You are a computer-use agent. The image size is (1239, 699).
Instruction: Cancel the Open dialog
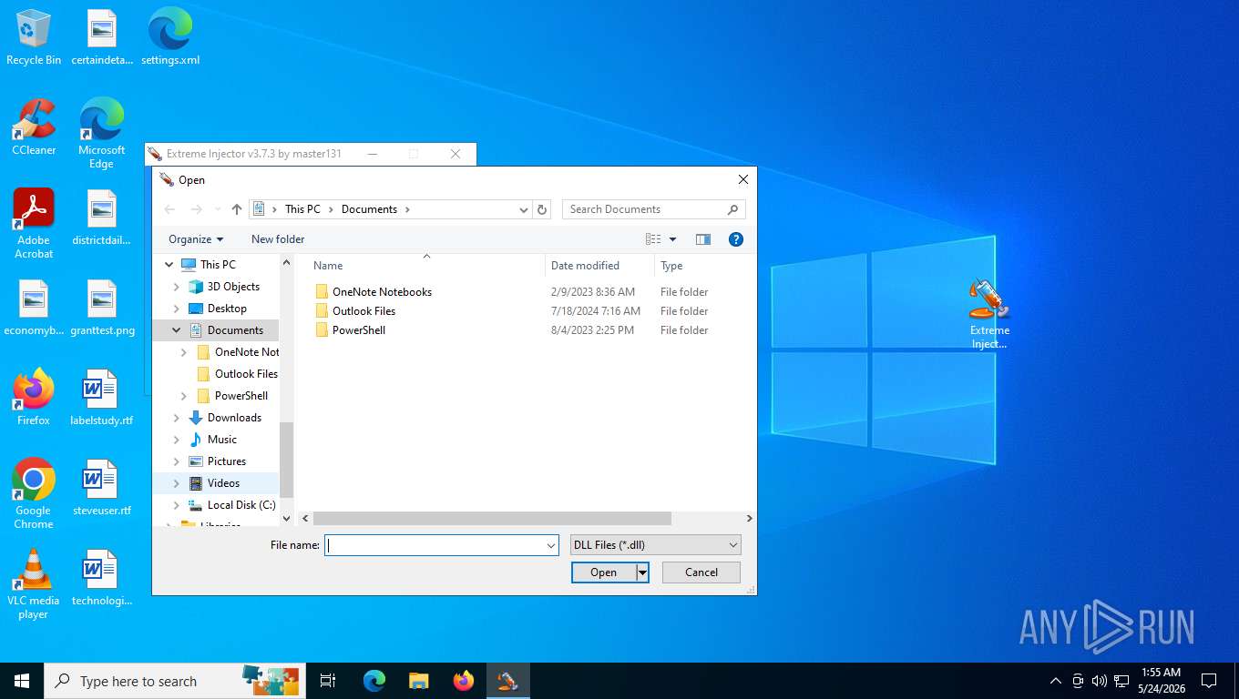click(701, 572)
